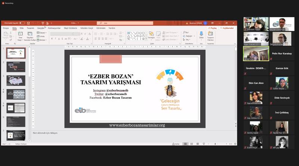Screen dimensions: 299x166
Task: Select slide 6 thumbnail
Action: [x=16, y=122]
